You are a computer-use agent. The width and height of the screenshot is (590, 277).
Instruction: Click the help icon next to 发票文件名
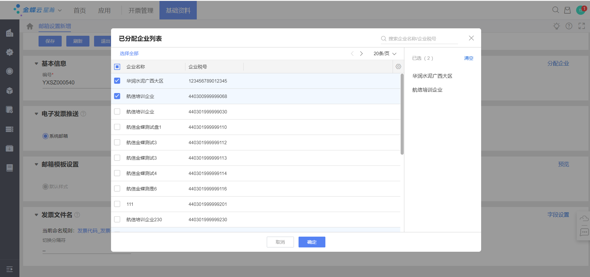pyautogui.click(x=77, y=215)
